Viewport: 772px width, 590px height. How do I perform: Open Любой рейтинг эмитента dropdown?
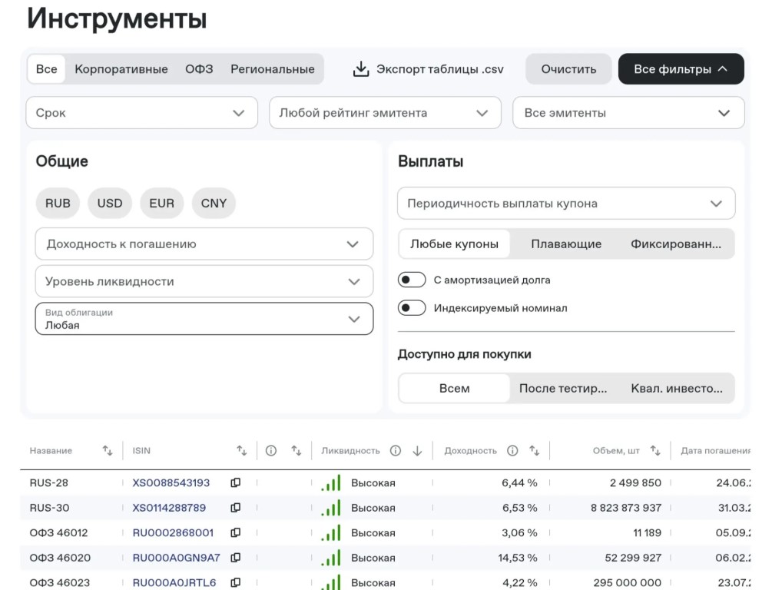point(385,113)
